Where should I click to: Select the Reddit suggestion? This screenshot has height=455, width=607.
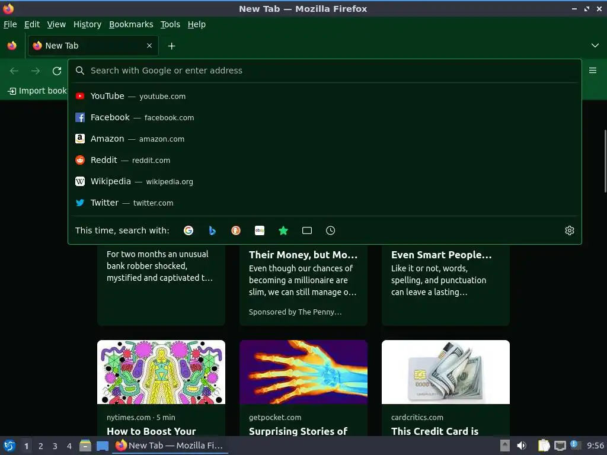pos(325,160)
